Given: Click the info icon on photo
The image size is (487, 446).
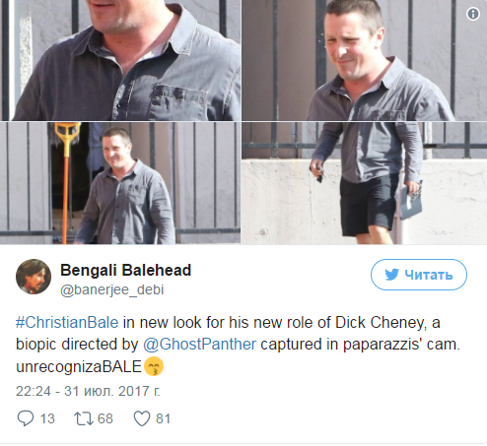Looking at the screenshot, I should pos(473,14).
